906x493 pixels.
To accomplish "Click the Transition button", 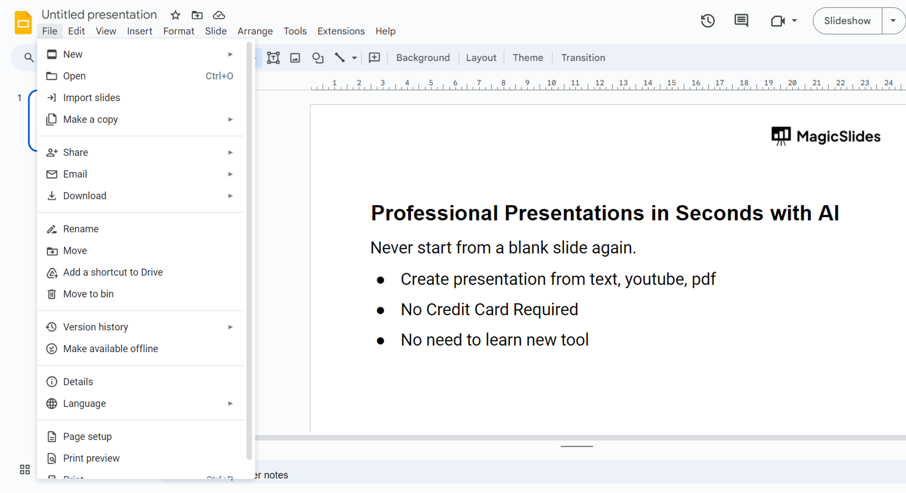I will [583, 57].
